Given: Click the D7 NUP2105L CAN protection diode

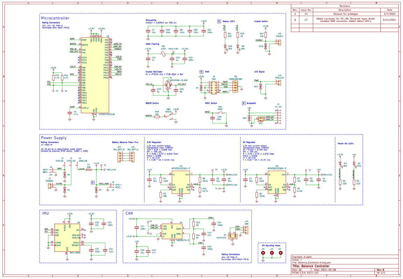Looking at the screenshot, I should click(x=233, y=236).
